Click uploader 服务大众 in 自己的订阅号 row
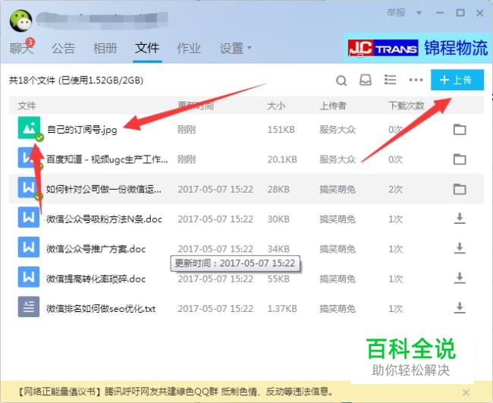Image resolution: width=493 pixels, height=403 pixels. (x=338, y=129)
